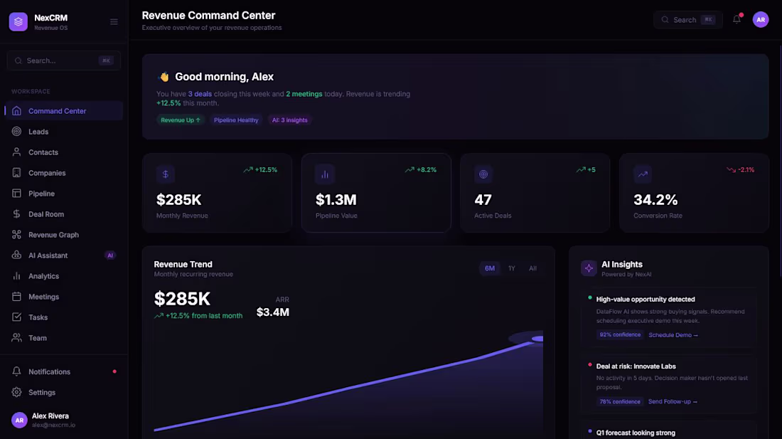This screenshot has height=439, width=782.
Task: Click the Revenue Up tag
Action: click(x=181, y=120)
